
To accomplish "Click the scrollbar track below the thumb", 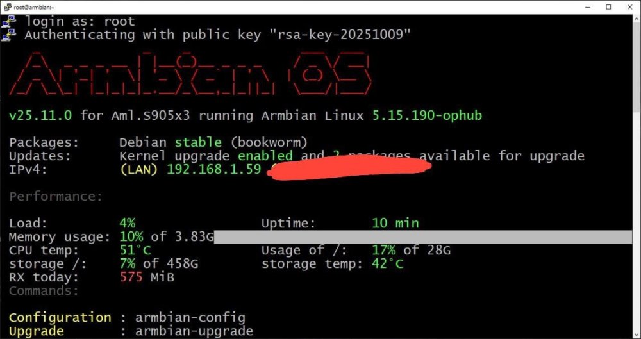I will tap(637, 221).
